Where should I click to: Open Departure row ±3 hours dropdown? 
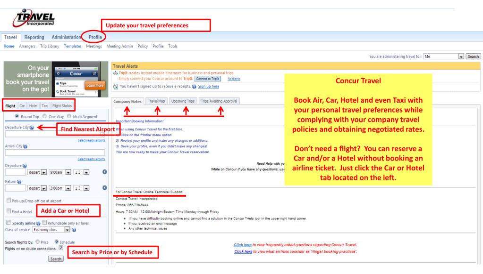coord(82,172)
